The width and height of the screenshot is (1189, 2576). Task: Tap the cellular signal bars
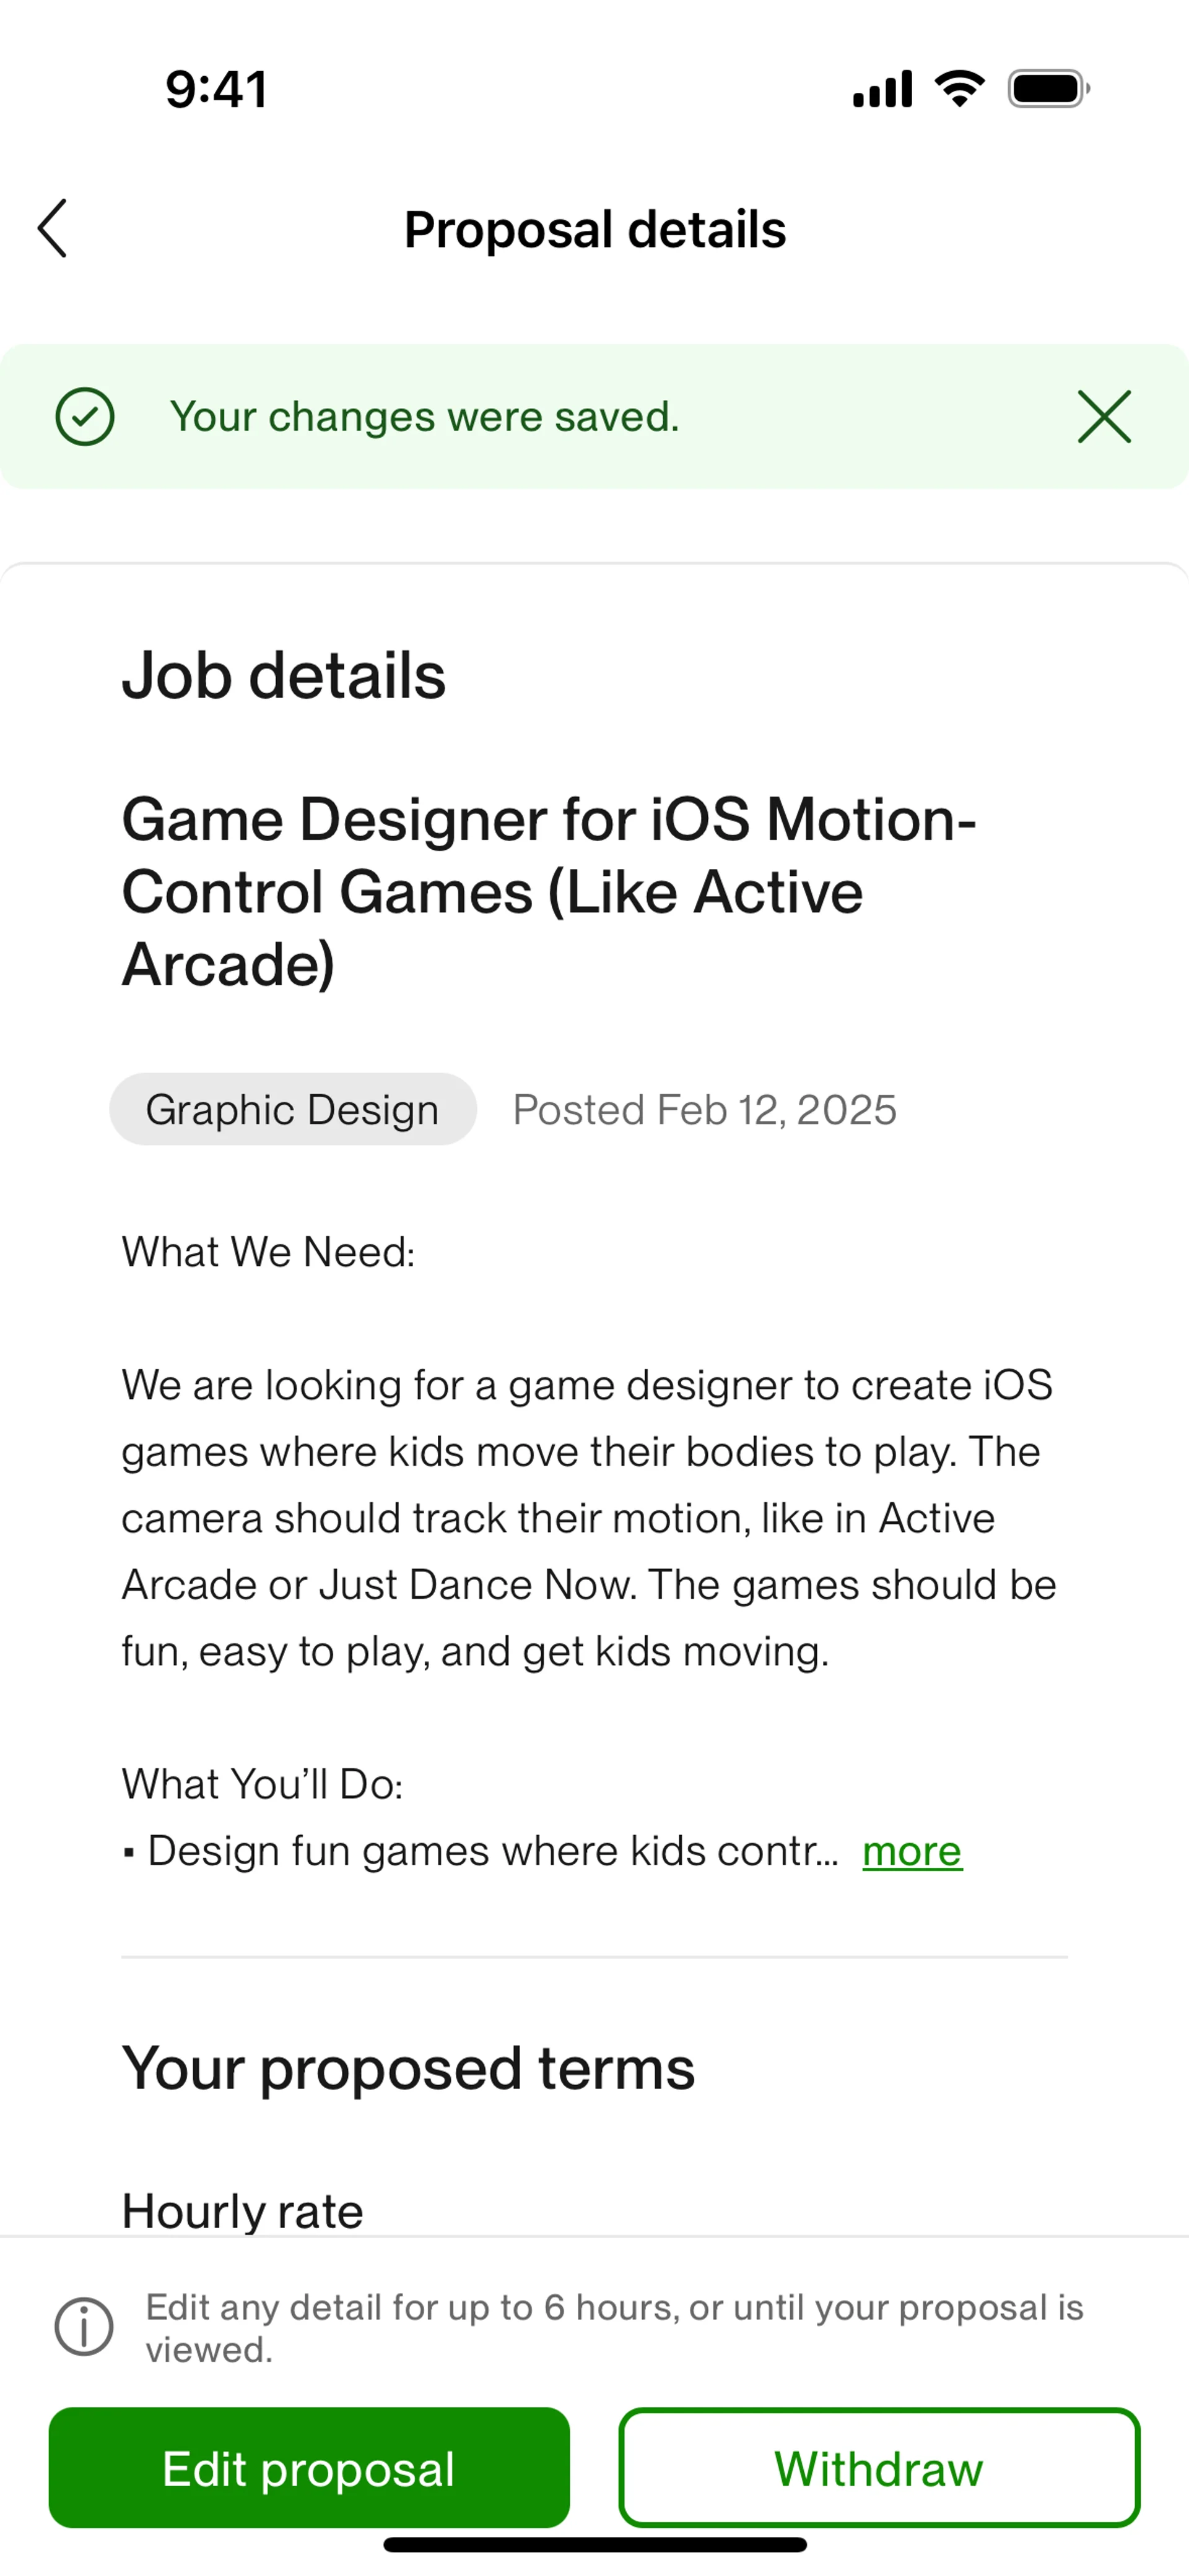click(882, 89)
